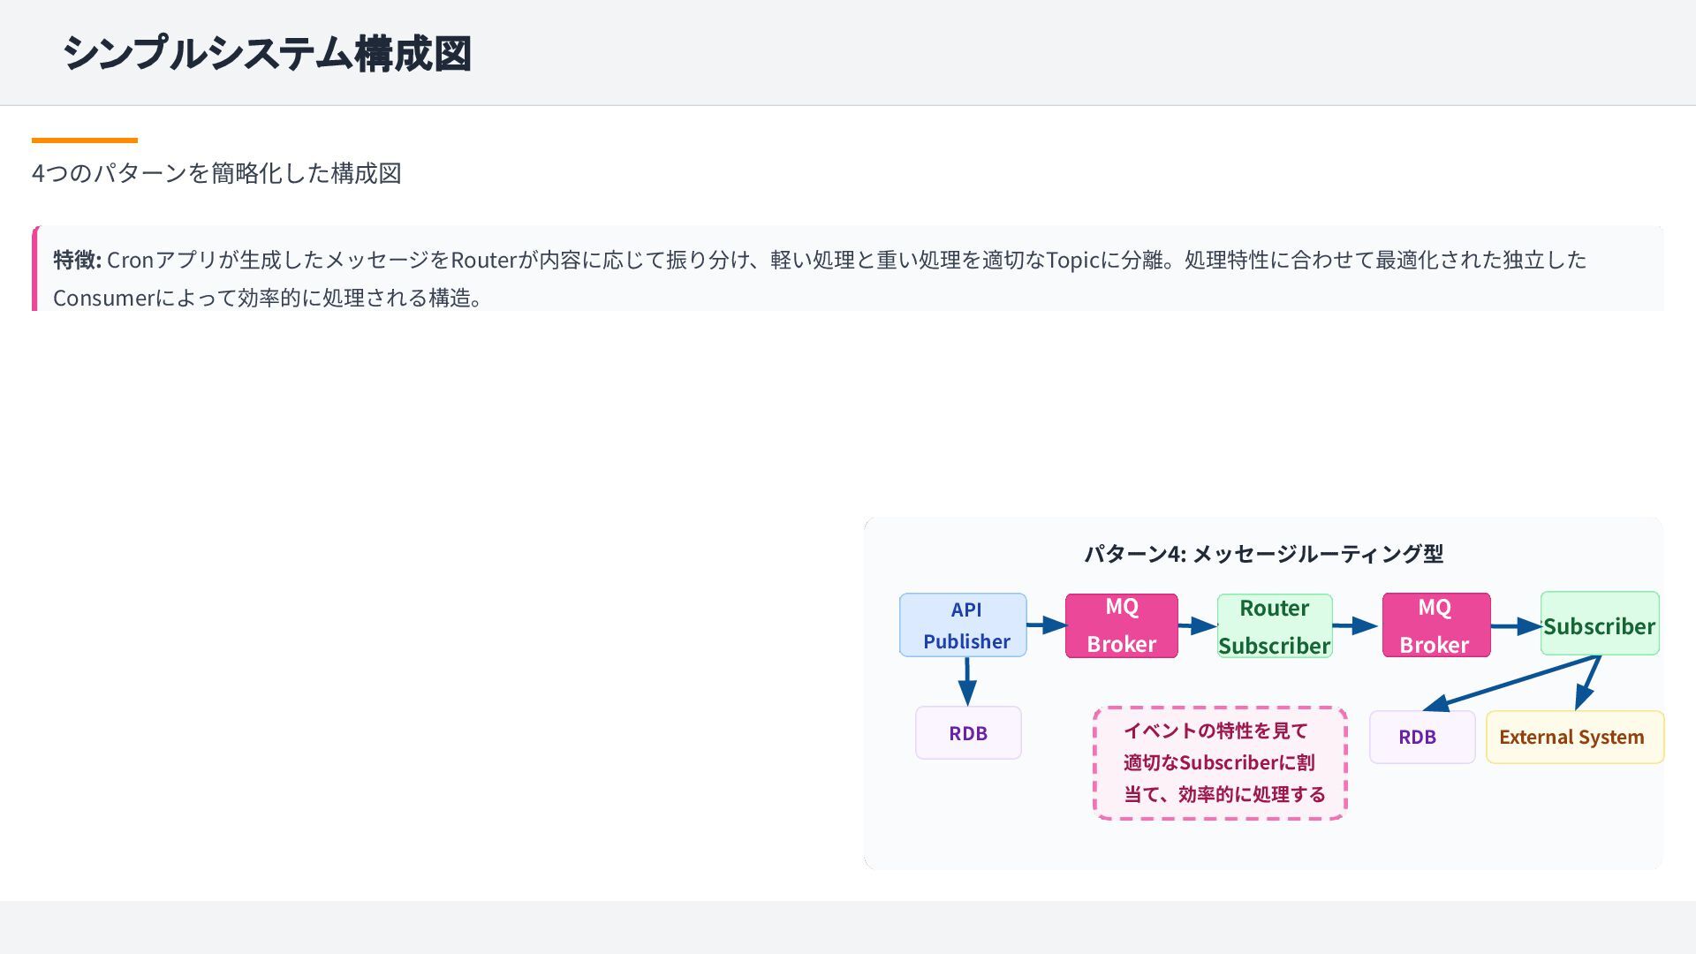This screenshot has height=954, width=1696.
Task: Click MQ Broker box before Subscriber
Action: [1435, 625]
